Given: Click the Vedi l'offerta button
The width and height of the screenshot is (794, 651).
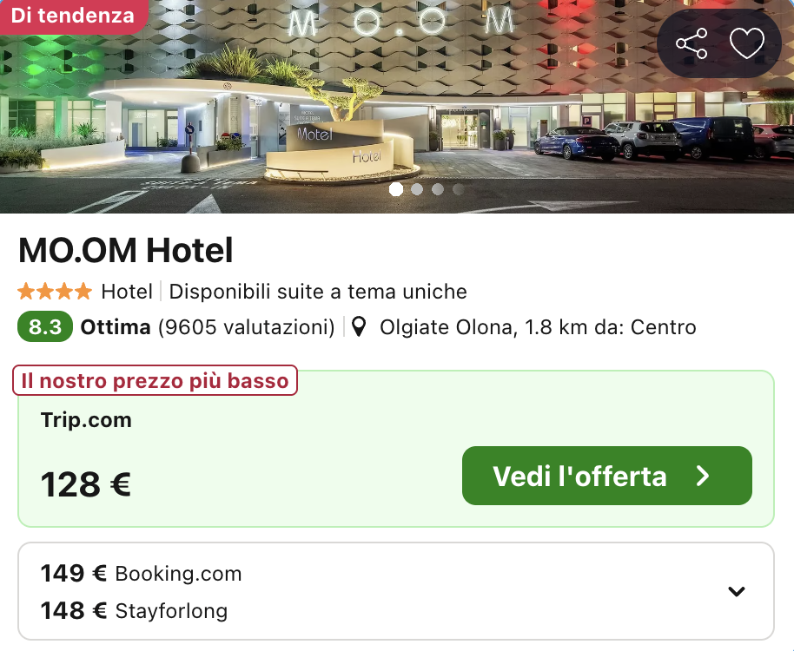Looking at the screenshot, I should pos(606,476).
